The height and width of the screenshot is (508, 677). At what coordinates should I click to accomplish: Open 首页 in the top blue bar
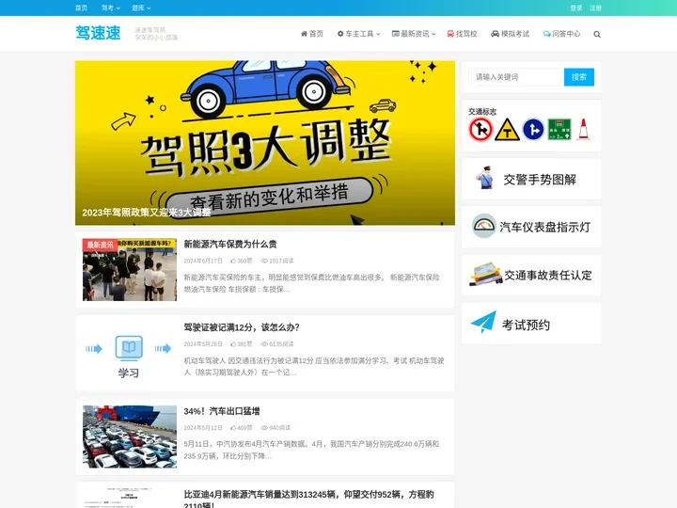81,8
